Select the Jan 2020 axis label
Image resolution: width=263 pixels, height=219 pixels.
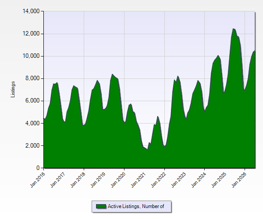point(118,180)
